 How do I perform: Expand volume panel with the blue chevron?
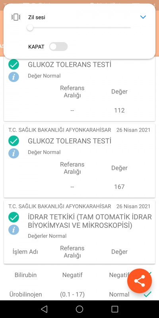pyautogui.click(x=143, y=17)
